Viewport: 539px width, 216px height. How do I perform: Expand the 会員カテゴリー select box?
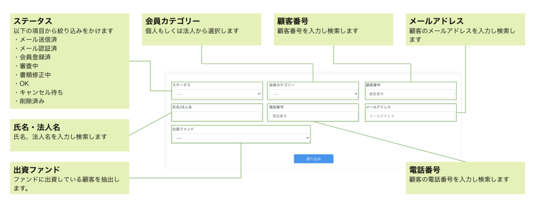pos(313,94)
